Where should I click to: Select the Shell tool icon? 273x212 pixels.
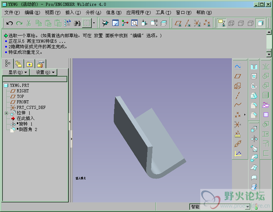click(254, 76)
